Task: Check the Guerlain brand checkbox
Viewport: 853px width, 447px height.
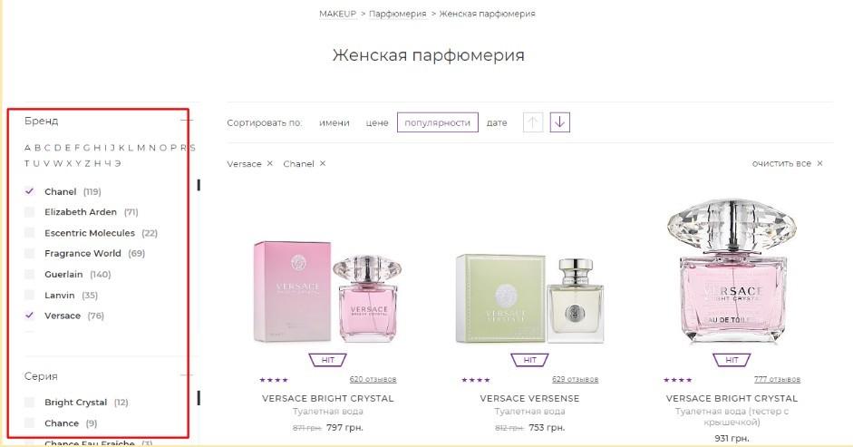Action: coord(29,274)
